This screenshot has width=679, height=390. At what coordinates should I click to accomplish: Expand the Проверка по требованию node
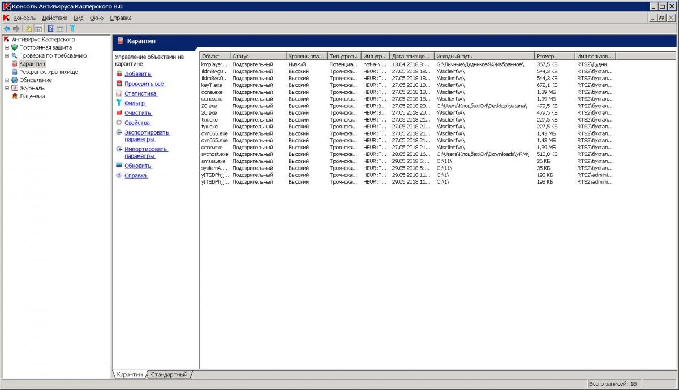coord(7,56)
